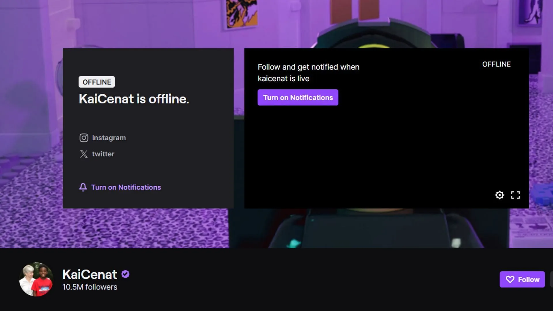Follow the KaiCenat channel

522,279
